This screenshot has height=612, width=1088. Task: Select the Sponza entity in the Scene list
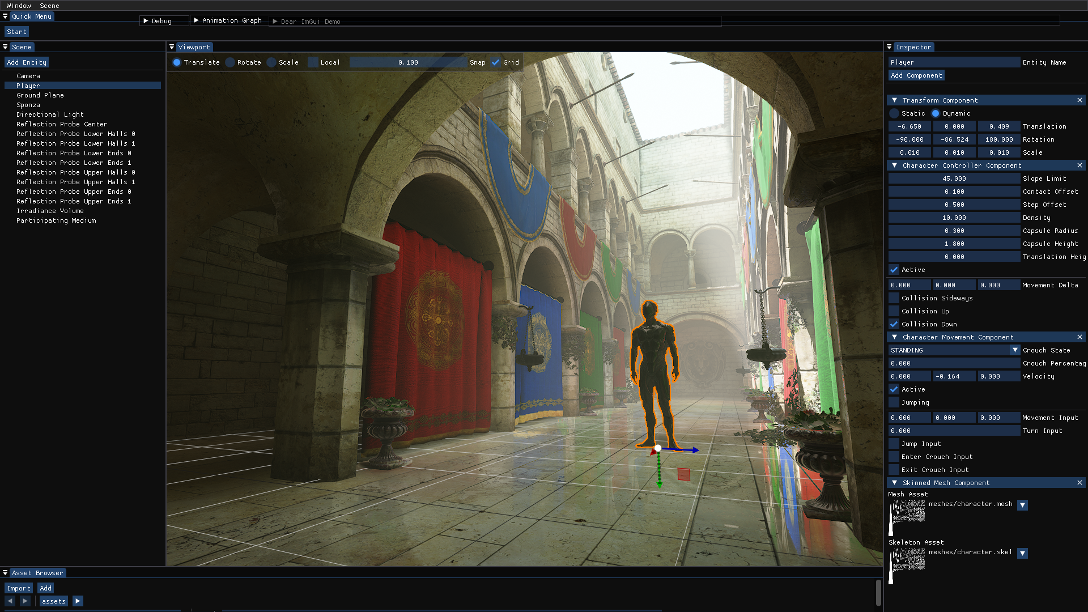28,104
